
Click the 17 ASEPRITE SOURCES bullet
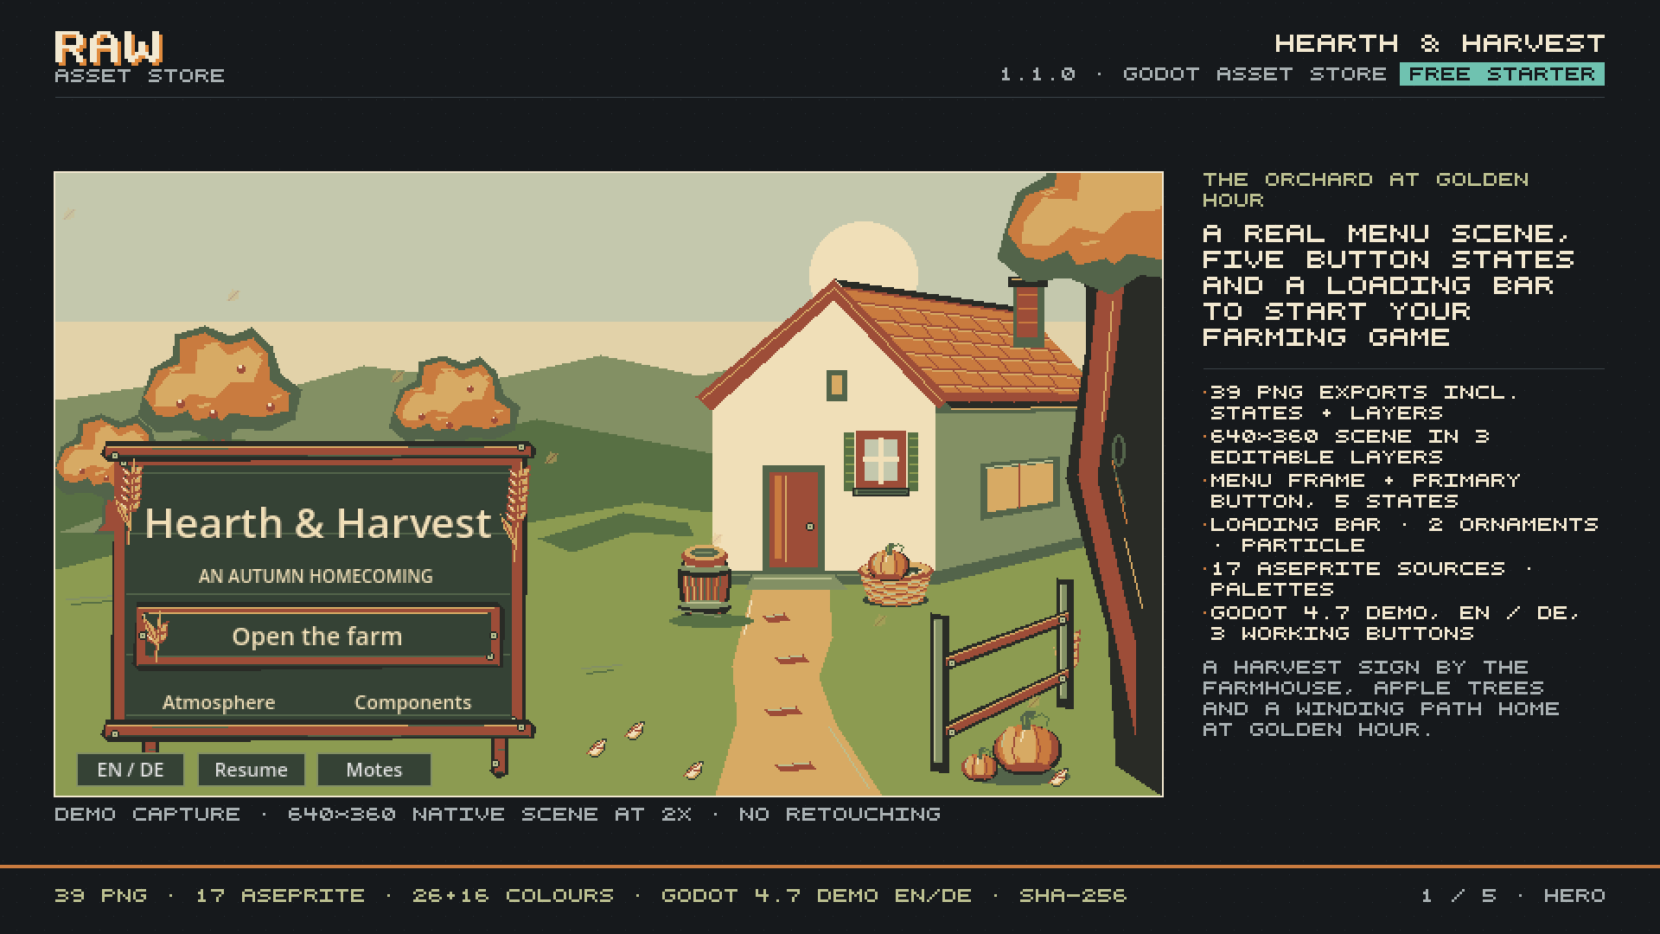click(1369, 579)
